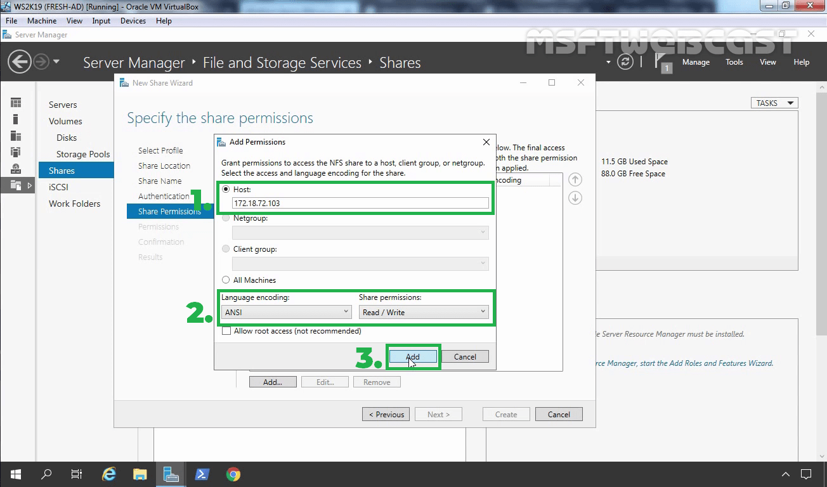Open the TASKS dropdown

click(774, 103)
